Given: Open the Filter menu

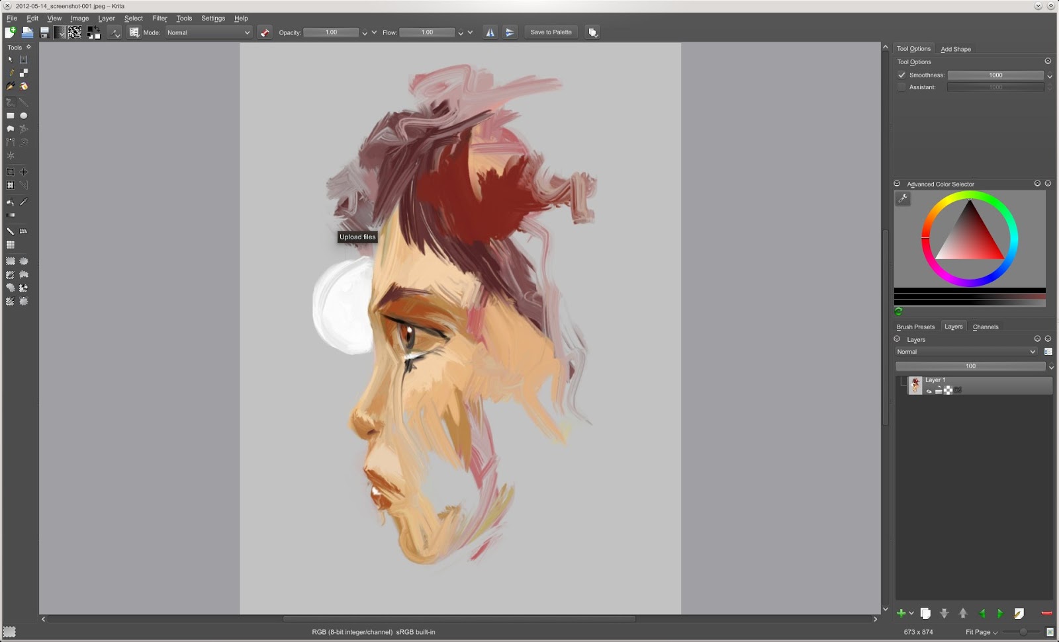Looking at the screenshot, I should (x=160, y=18).
